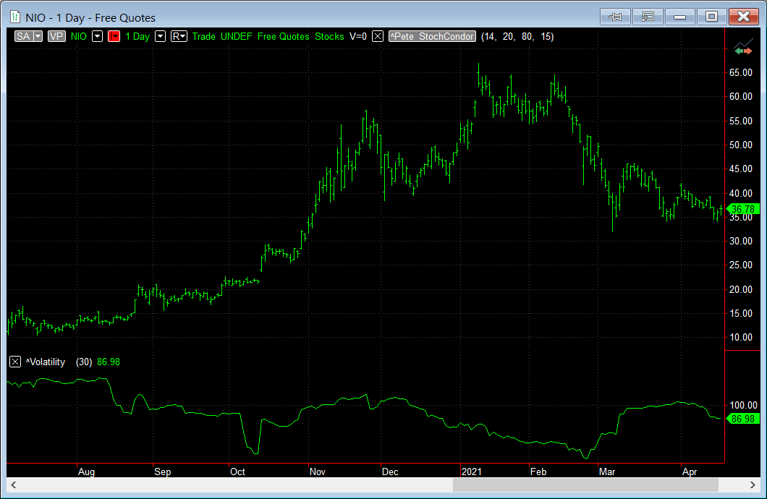Click the Stocks asset type label

coord(329,36)
